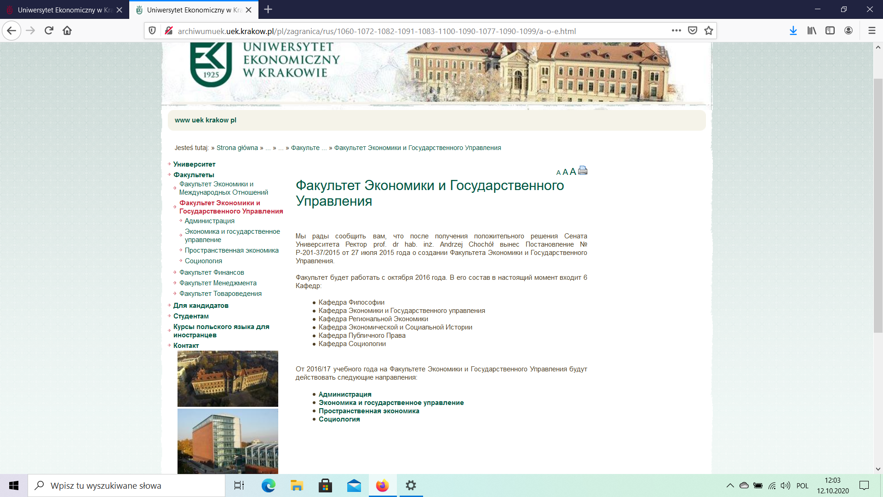
Task: Click the bold Социология link in the content list
Action: tap(339, 419)
